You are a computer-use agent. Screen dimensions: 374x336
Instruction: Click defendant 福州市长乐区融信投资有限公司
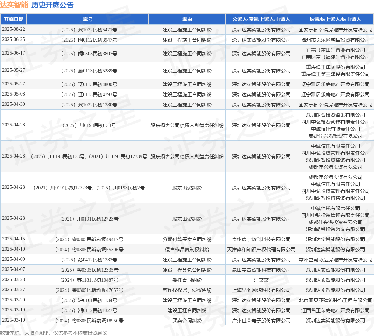click(x=336, y=40)
